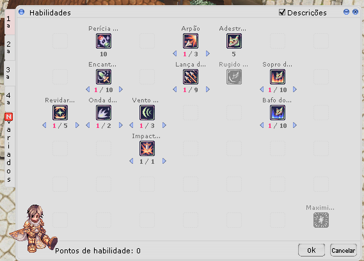Viewport: 364px width, 261px height.
Task: Confirm with the Ok button
Action: pos(312,250)
